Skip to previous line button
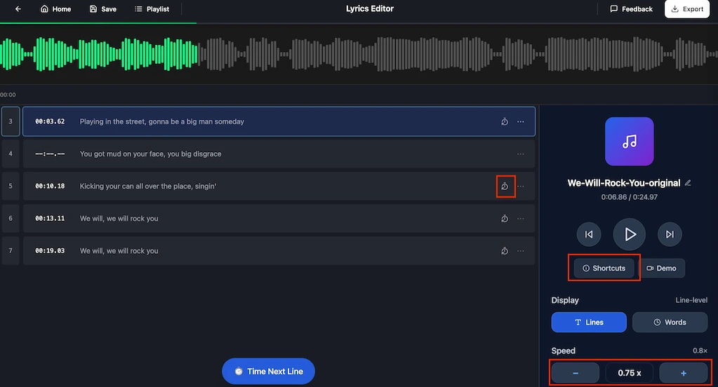 coord(589,234)
